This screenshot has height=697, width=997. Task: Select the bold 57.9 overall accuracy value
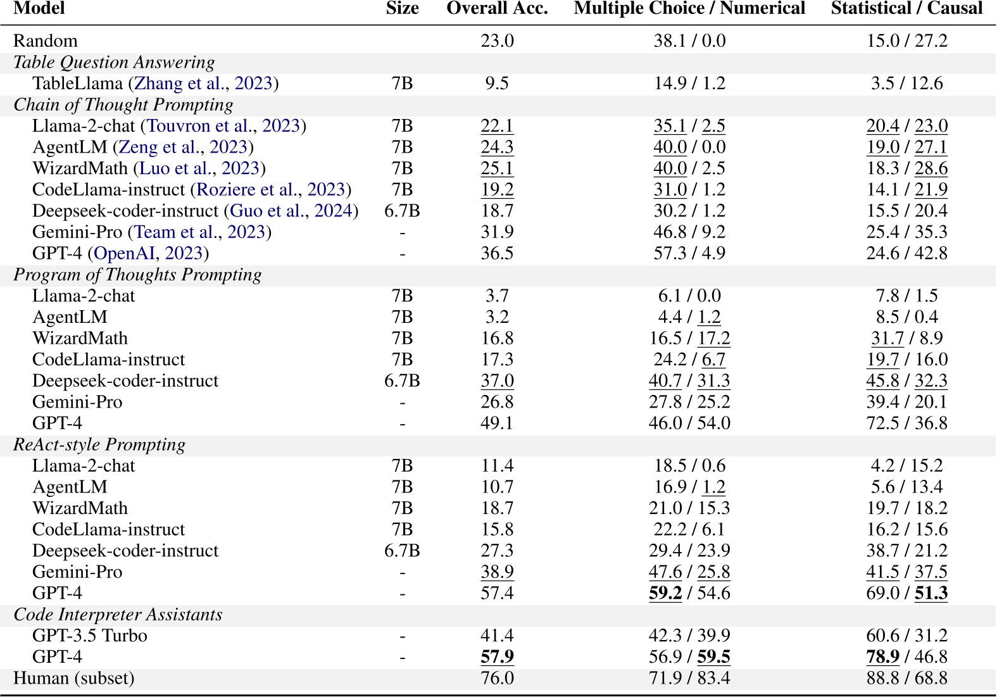coord(497,657)
